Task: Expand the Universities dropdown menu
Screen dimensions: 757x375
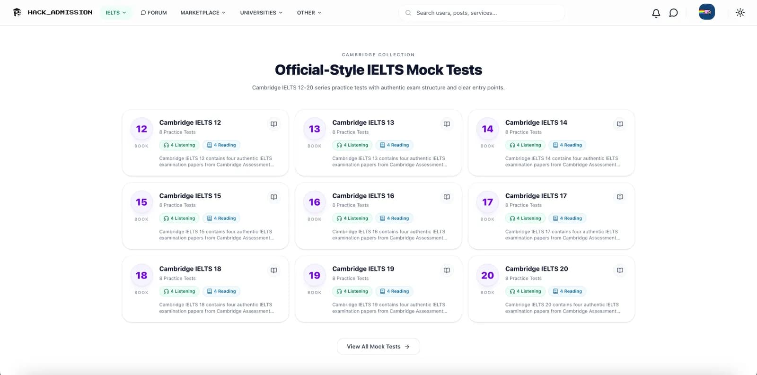Action: (x=261, y=13)
